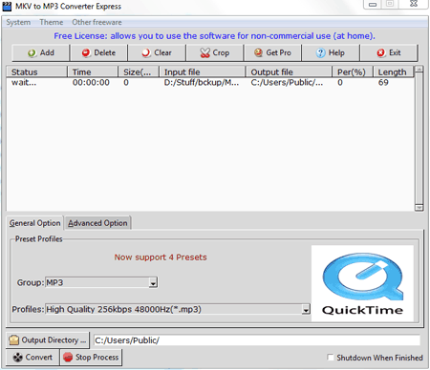This screenshot has width=430, height=370.
Task: Click the Clear list icon
Action: tap(146, 52)
